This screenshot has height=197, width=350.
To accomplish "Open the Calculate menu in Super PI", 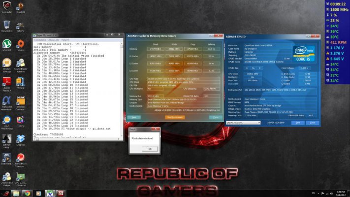I will coord(40,40).
